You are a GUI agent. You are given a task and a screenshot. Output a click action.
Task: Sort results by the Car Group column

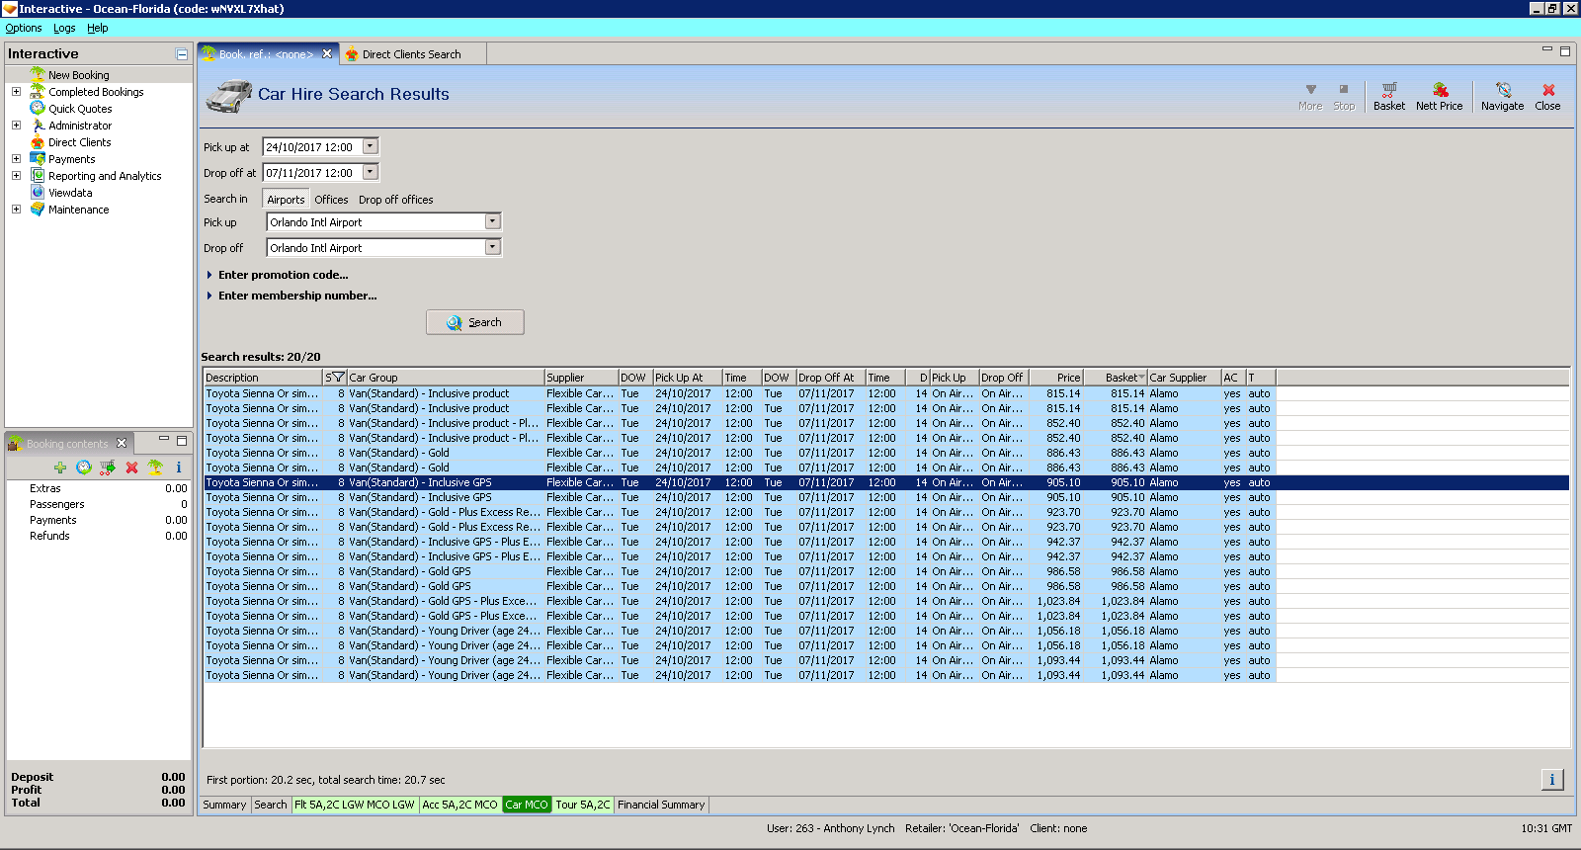click(x=446, y=378)
